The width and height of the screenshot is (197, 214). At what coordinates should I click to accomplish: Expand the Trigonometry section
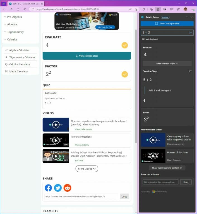point(14,32)
